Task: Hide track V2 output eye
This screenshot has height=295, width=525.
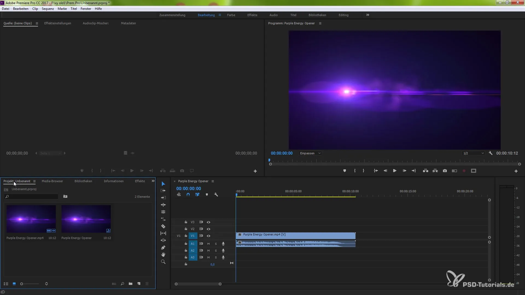Action: 209,229
